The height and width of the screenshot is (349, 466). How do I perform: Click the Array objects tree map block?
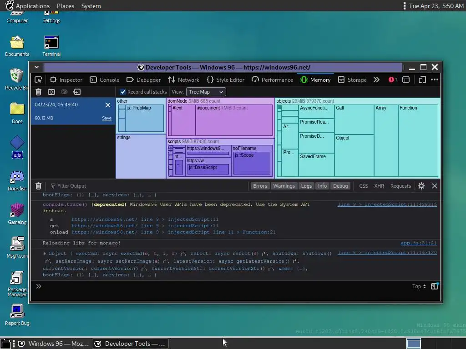[x=386, y=141]
